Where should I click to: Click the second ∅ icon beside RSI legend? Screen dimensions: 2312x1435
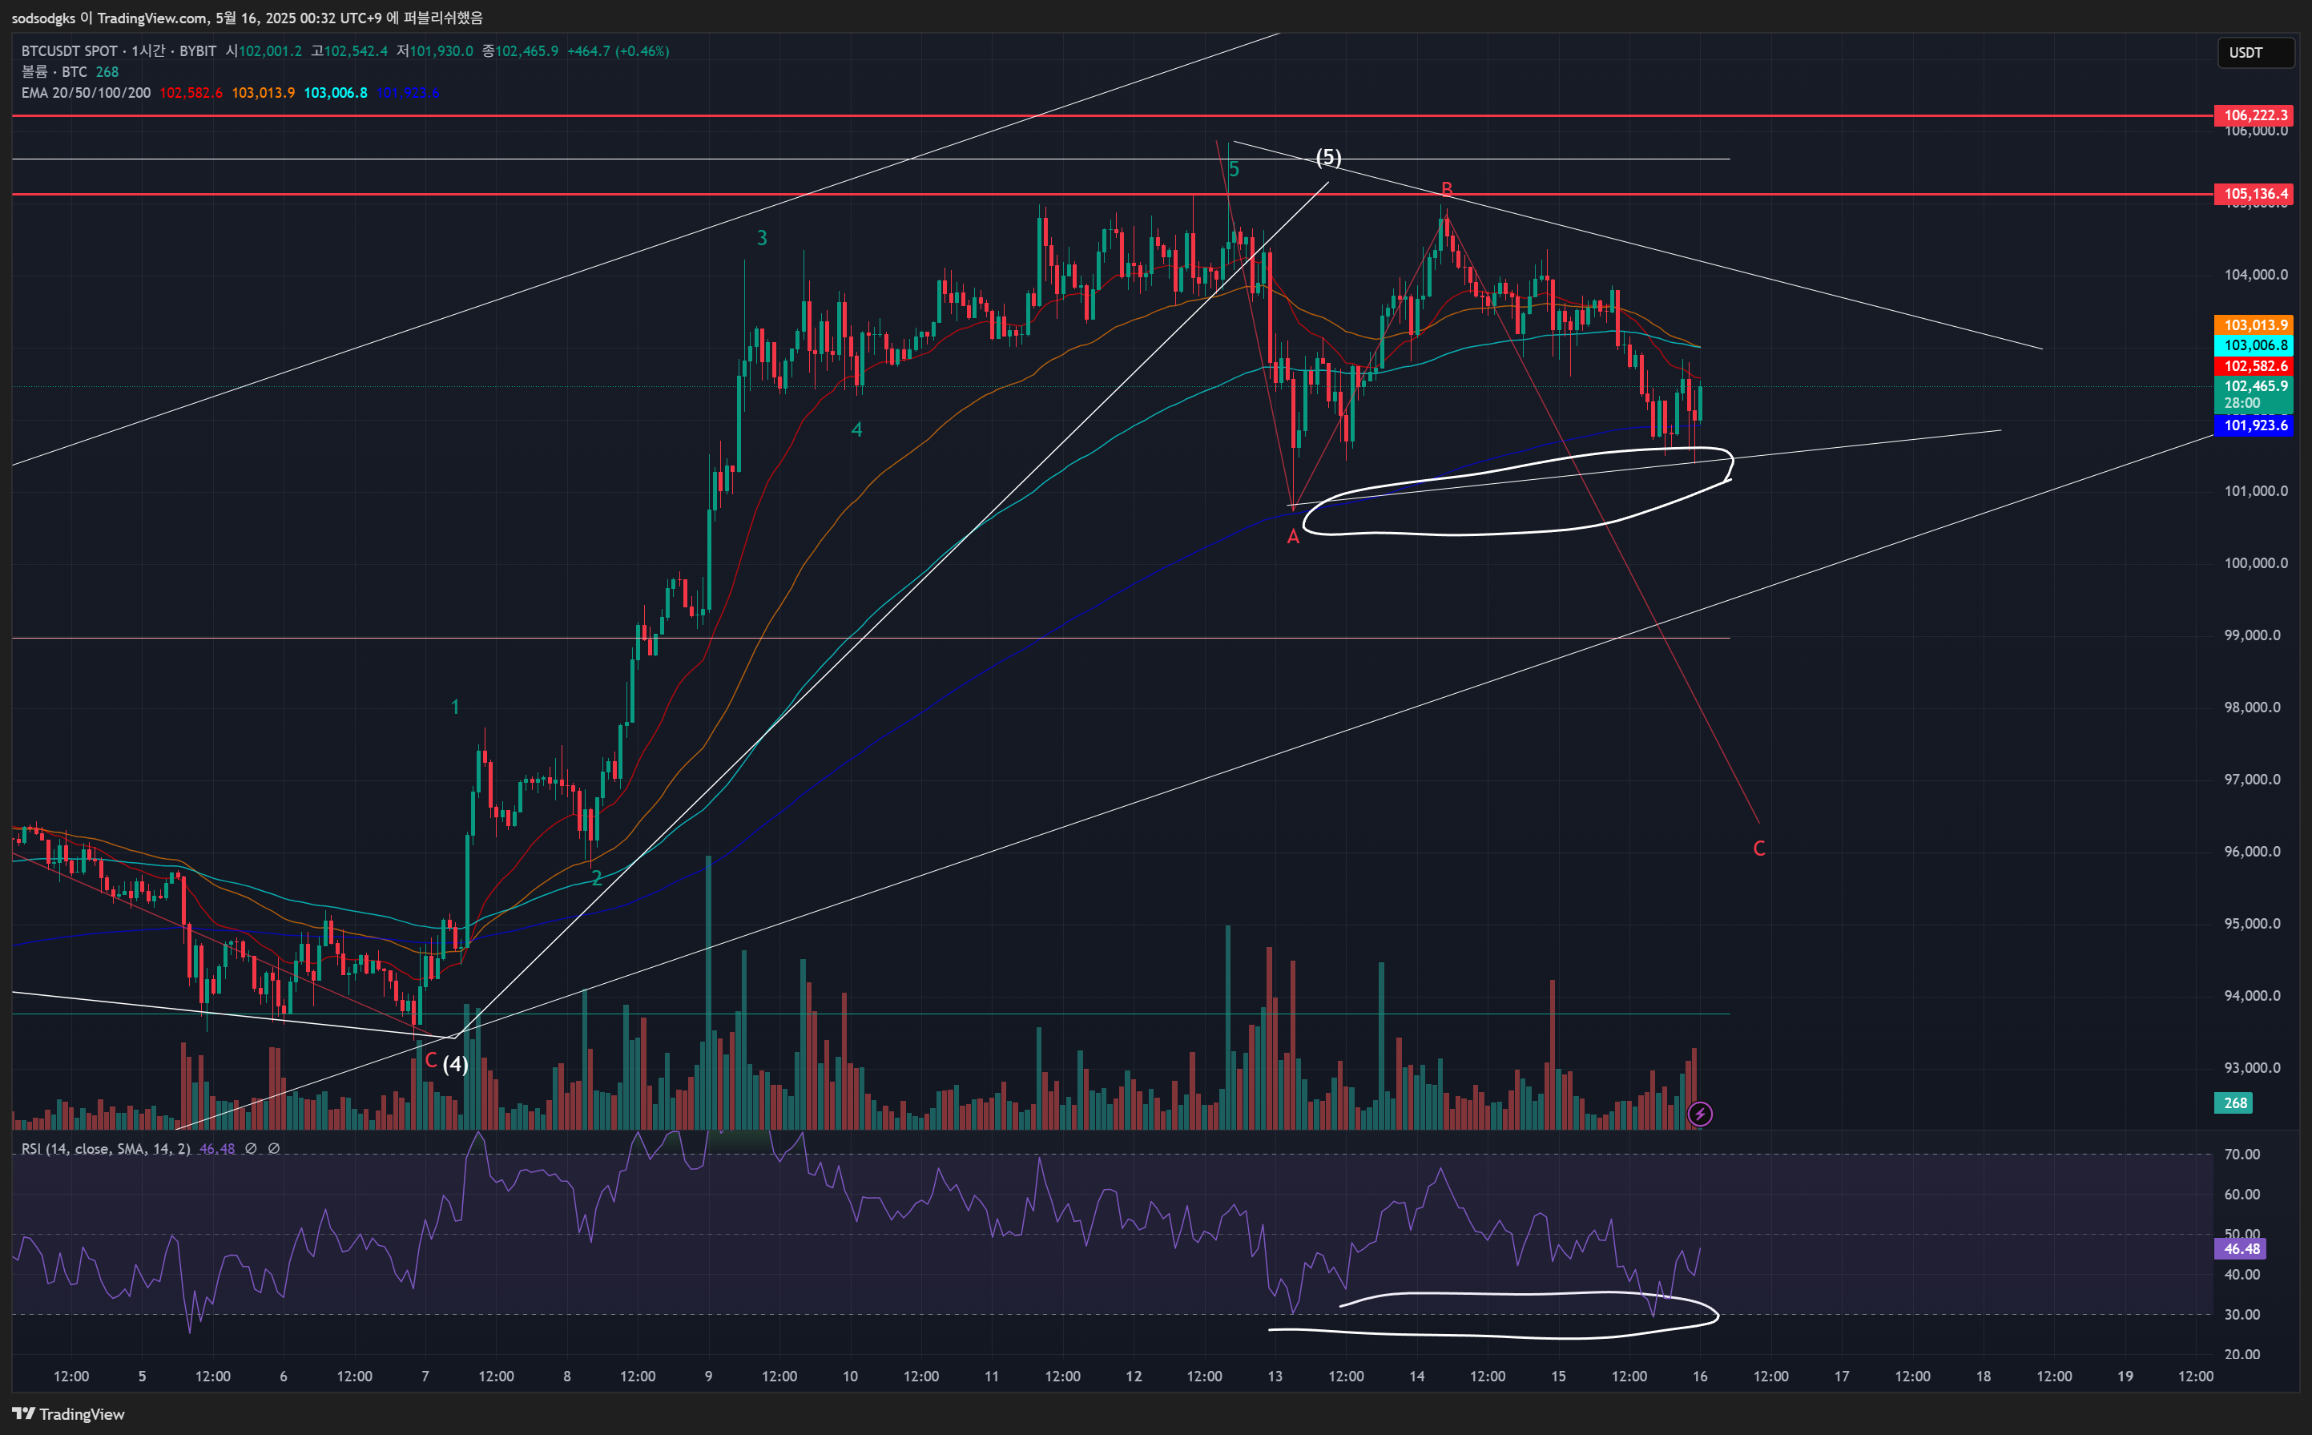(x=273, y=1148)
